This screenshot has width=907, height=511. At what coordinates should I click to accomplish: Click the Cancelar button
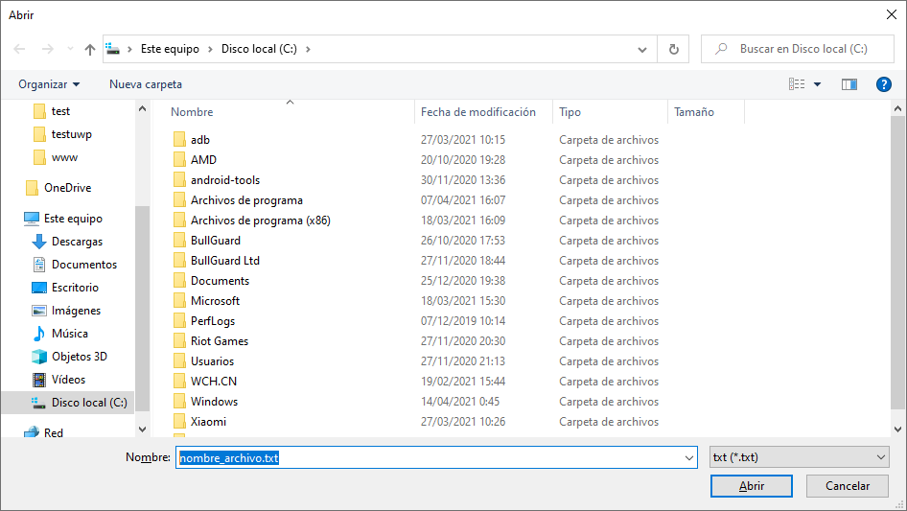point(848,486)
